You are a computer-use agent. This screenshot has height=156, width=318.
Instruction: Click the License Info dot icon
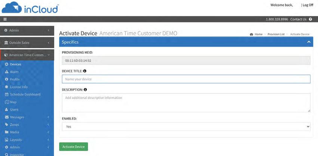6,87
